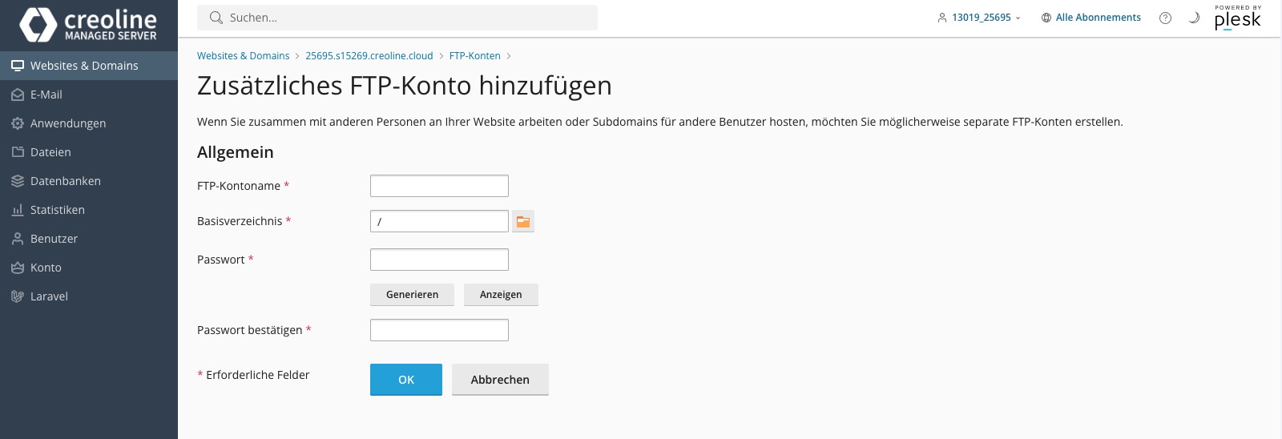Focus the FTP-Kontoname input field

[x=439, y=186]
